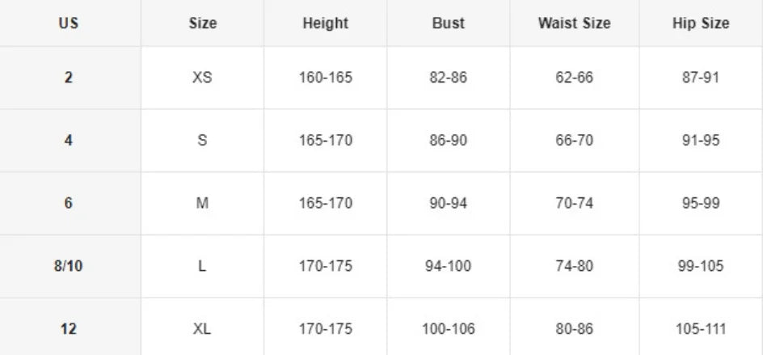Click the XS size cell
This screenshot has height=355, width=763.
(202, 78)
